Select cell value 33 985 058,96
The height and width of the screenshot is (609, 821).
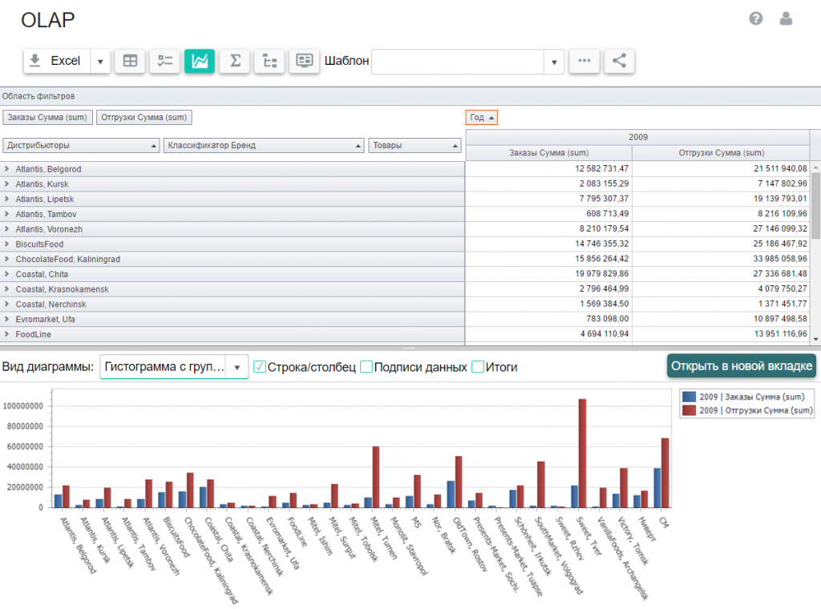tap(721, 259)
